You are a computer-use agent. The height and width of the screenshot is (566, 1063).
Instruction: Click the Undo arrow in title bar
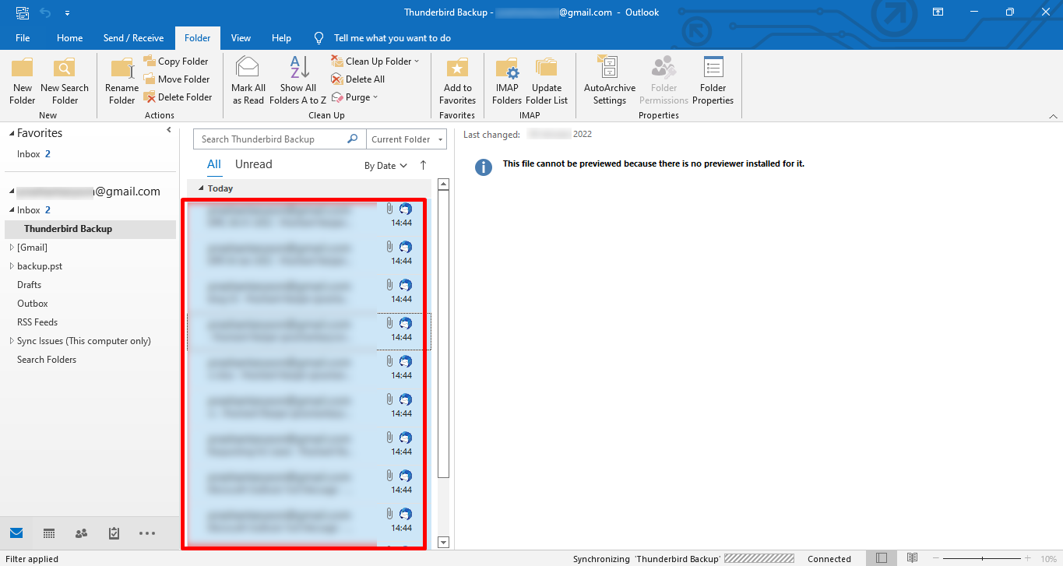click(45, 12)
